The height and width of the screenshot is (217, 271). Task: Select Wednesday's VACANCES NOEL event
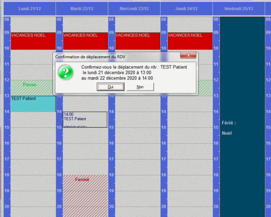(x=138, y=42)
